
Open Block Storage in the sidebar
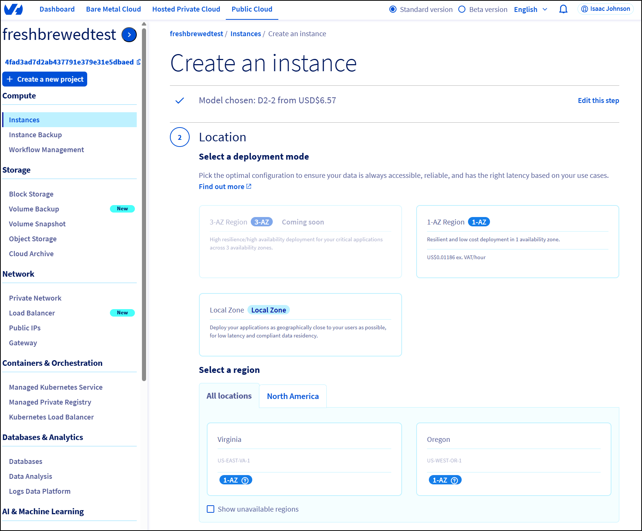[31, 194]
